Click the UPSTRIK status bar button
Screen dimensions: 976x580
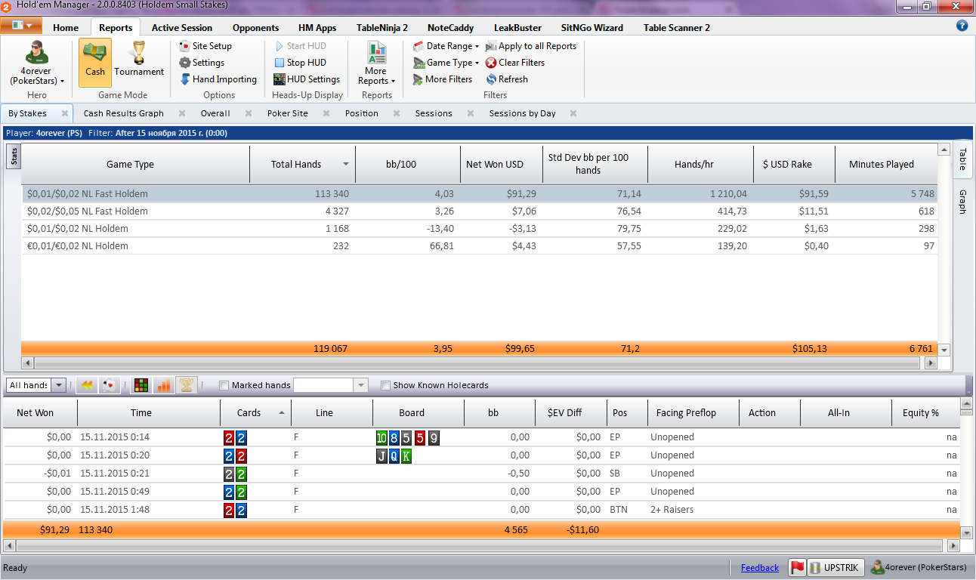pos(836,568)
